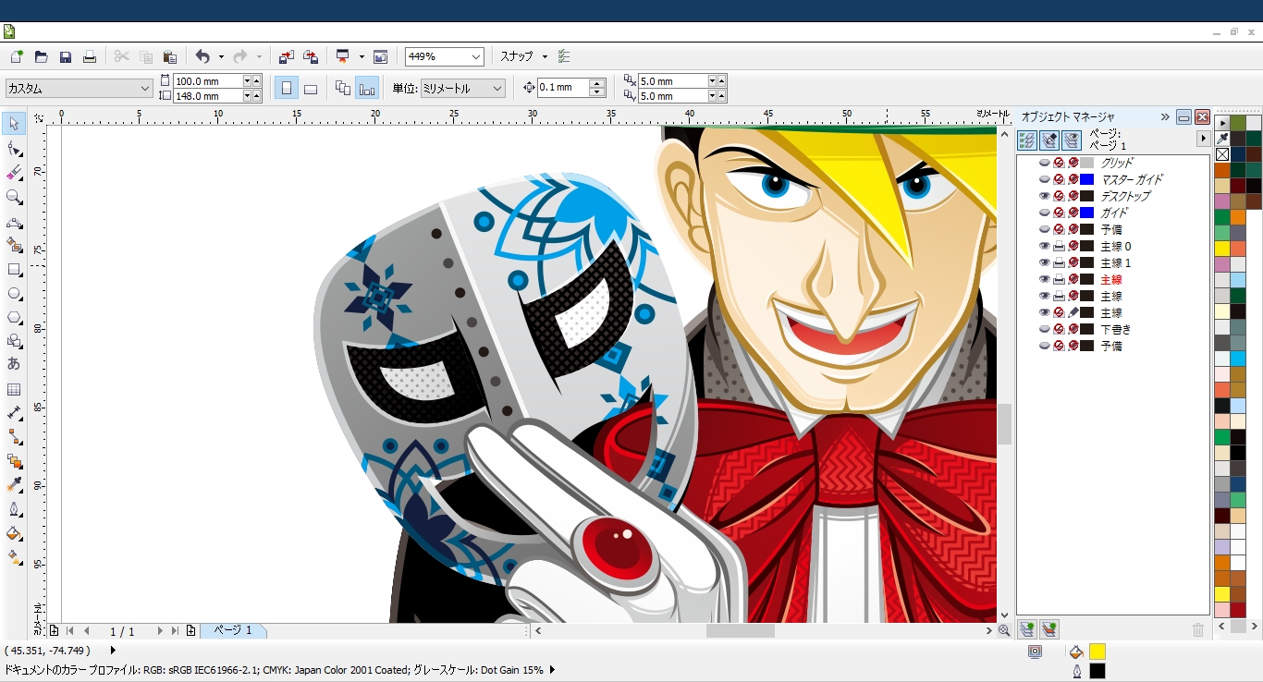Viewport: 1263px width, 682px height.
Task: Click the no-color X swatch
Action: pyautogui.click(x=1222, y=154)
